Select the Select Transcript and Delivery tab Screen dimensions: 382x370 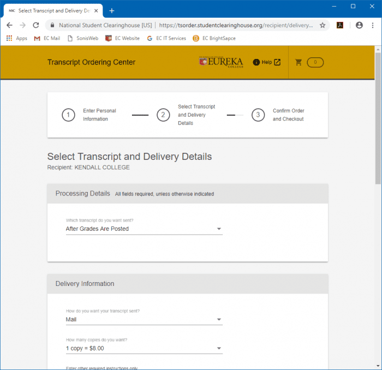[x=53, y=11]
